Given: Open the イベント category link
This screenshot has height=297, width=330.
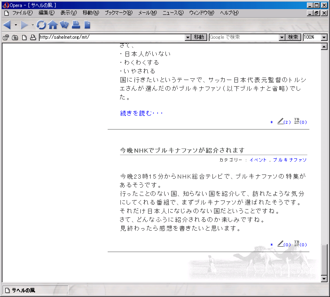Looking at the screenshot, I should 258,160.
